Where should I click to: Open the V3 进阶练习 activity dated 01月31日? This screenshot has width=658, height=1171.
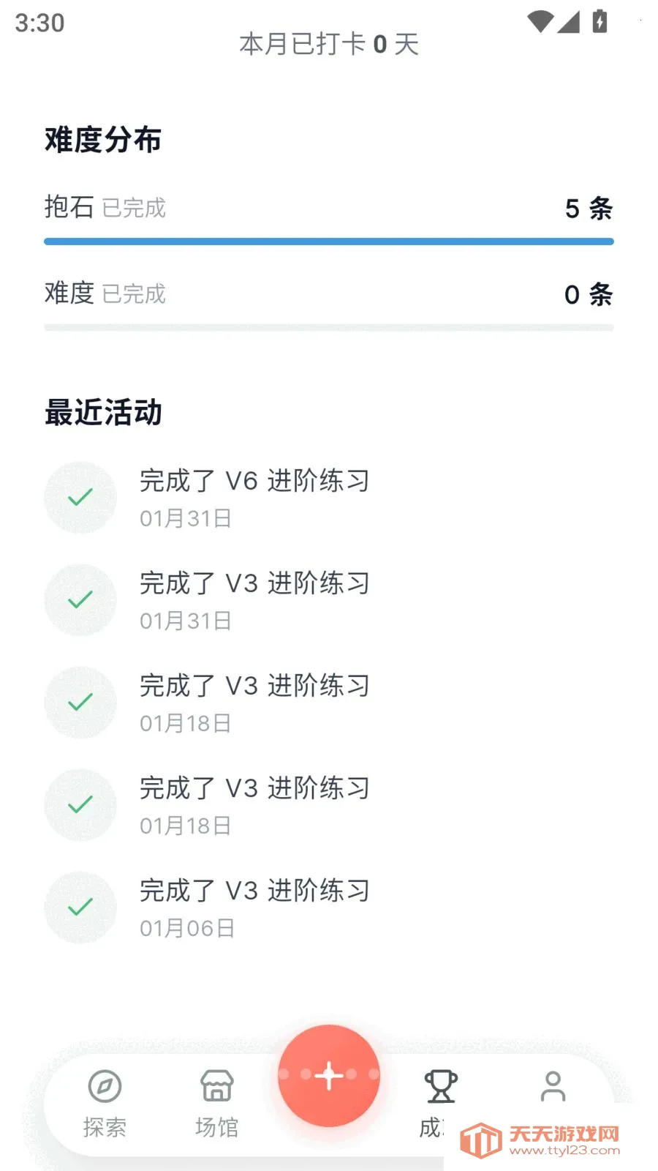click(x=254, y=584)
